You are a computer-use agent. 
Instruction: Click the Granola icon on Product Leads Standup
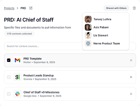coord(18,77)
